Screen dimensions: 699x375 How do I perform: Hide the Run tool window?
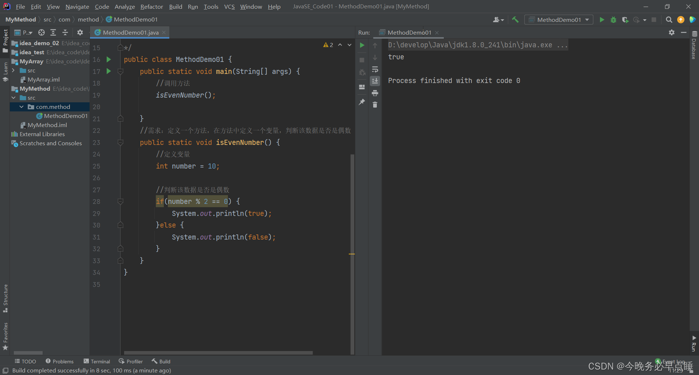tap(684, 32)
